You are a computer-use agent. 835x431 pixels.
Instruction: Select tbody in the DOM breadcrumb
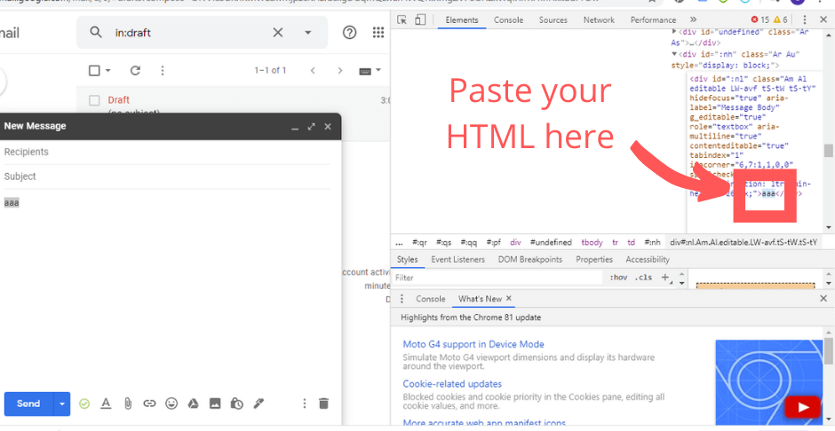click(x=592, y=242)
